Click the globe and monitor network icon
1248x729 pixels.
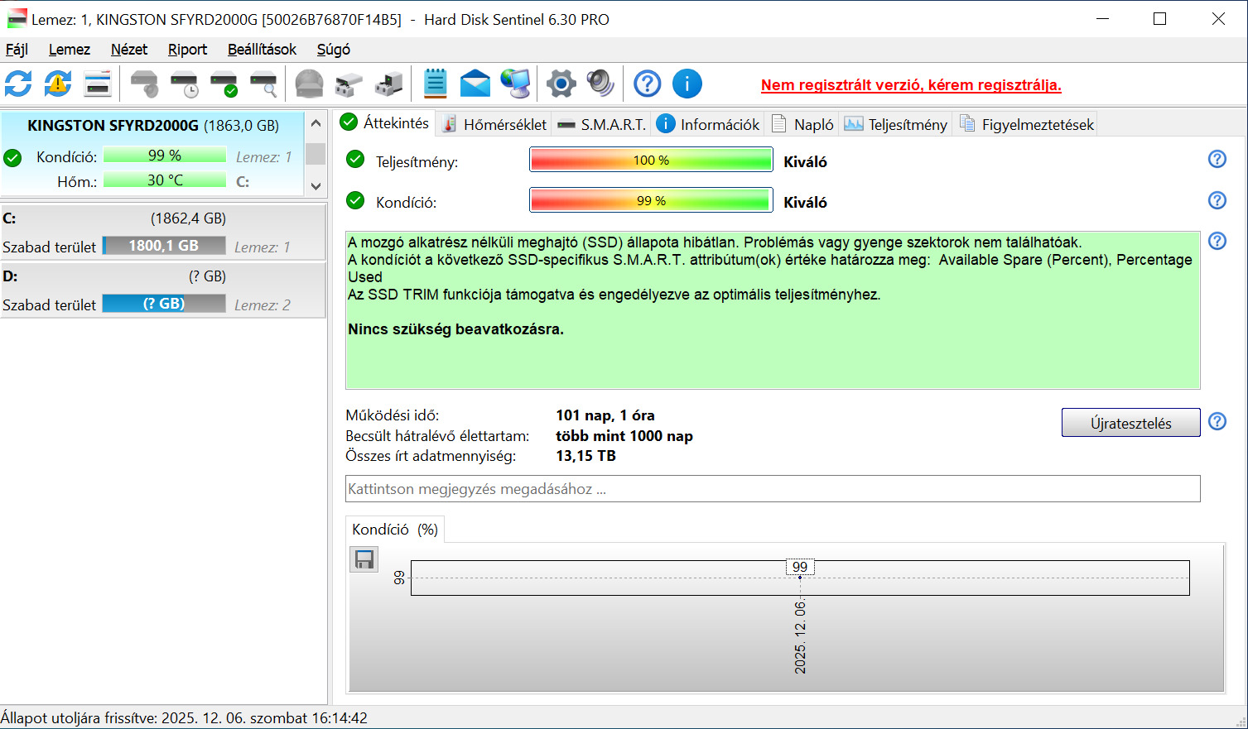pos(515,84)
